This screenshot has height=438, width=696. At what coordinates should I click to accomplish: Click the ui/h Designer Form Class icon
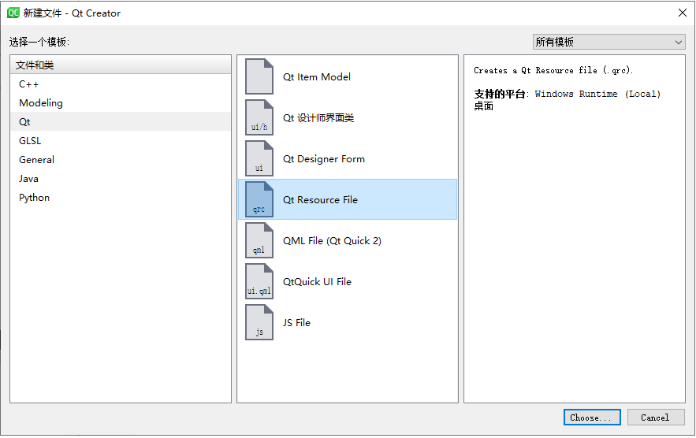(259, 117)
